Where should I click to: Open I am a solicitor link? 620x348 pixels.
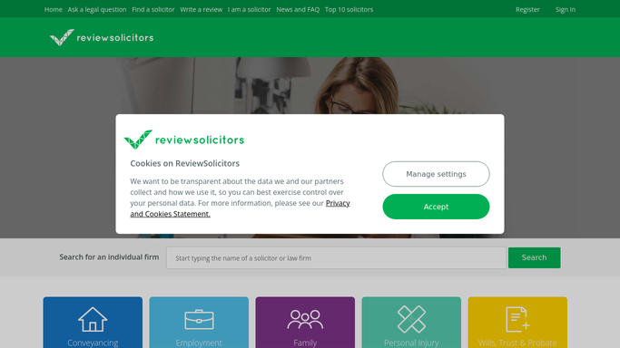tap(249, 9)
